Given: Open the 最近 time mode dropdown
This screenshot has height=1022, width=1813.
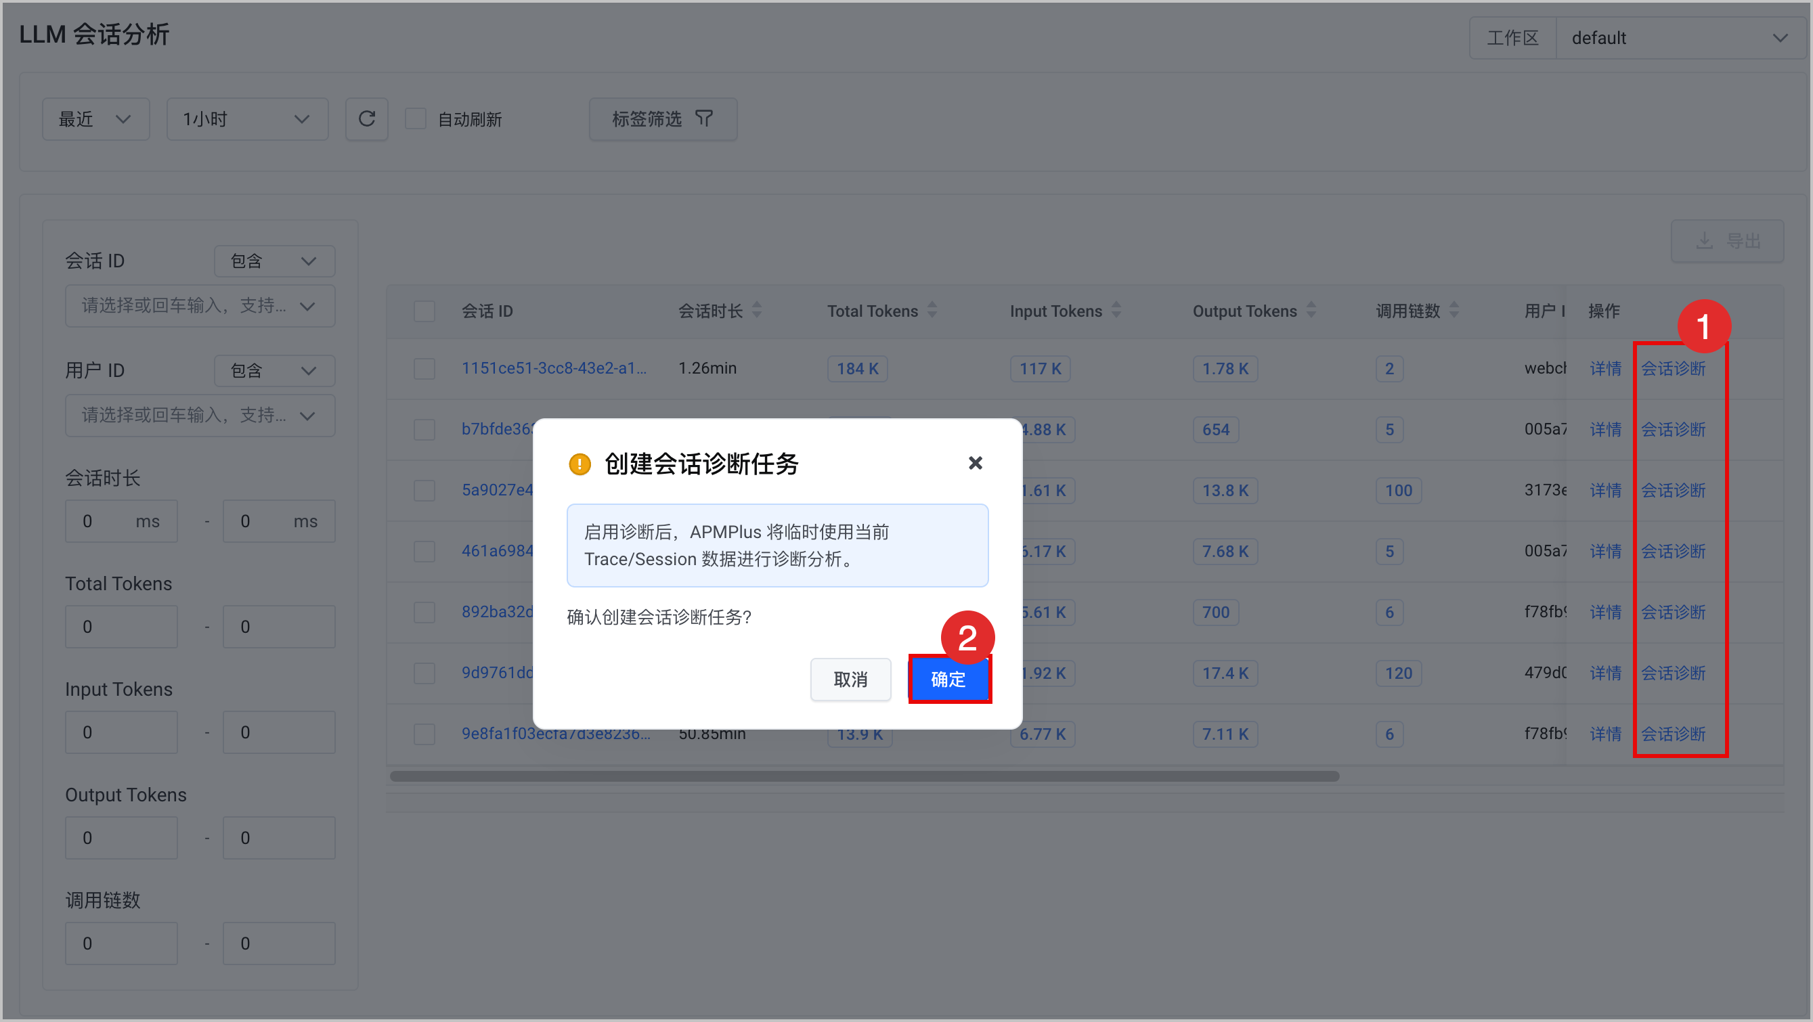Looking at the screenshot, I should (x=95, y=119).
